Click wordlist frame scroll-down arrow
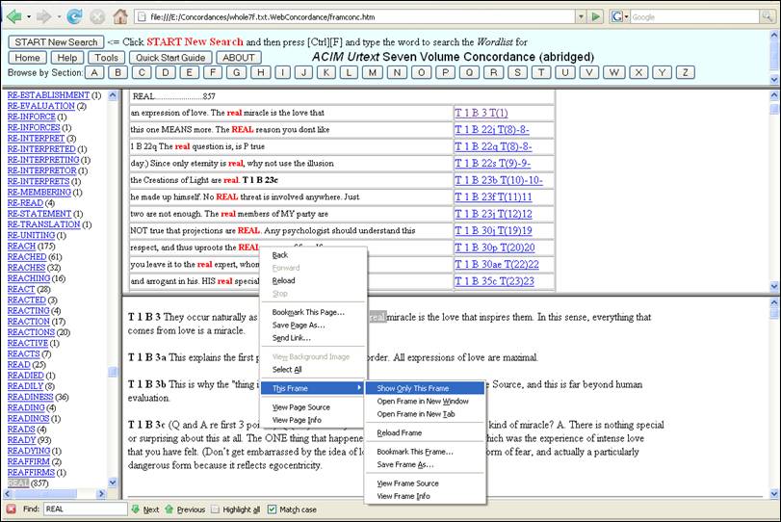781x522 pixels. 113,482
